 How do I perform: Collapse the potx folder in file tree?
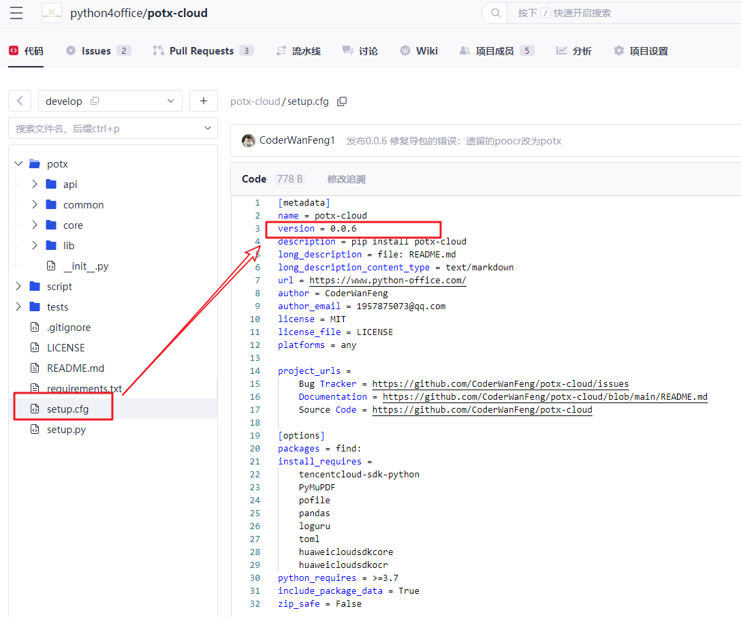18,163
